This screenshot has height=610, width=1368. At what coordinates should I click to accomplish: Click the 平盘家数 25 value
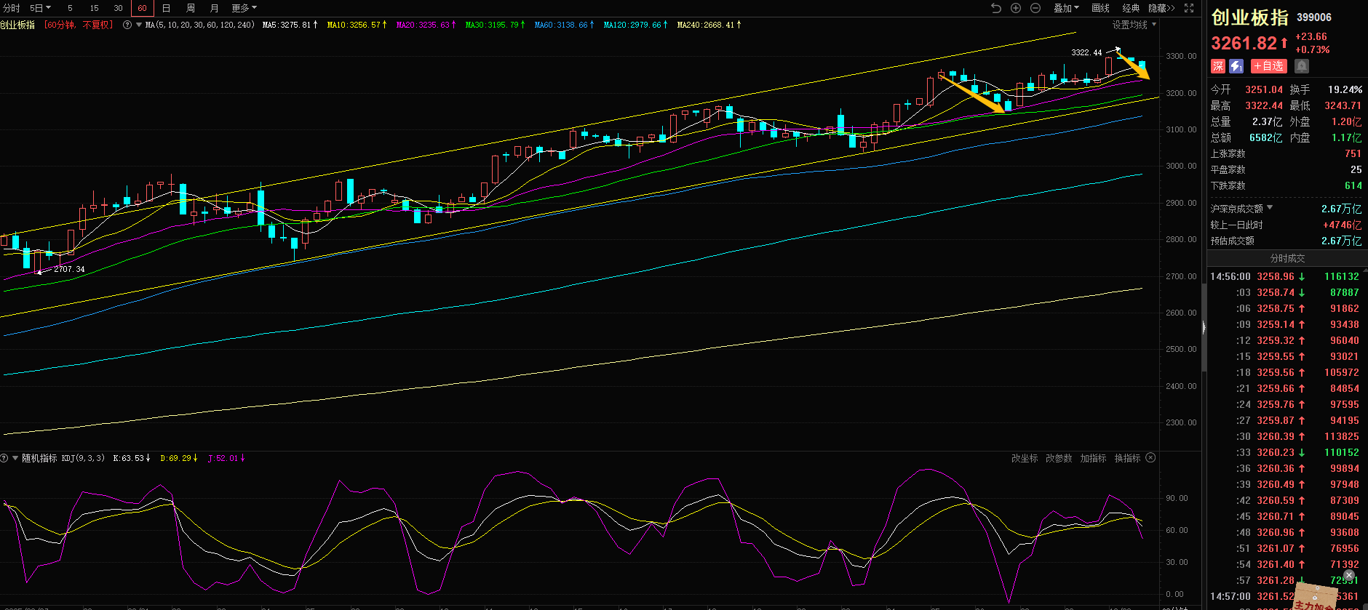click(x=1356, y=169)
